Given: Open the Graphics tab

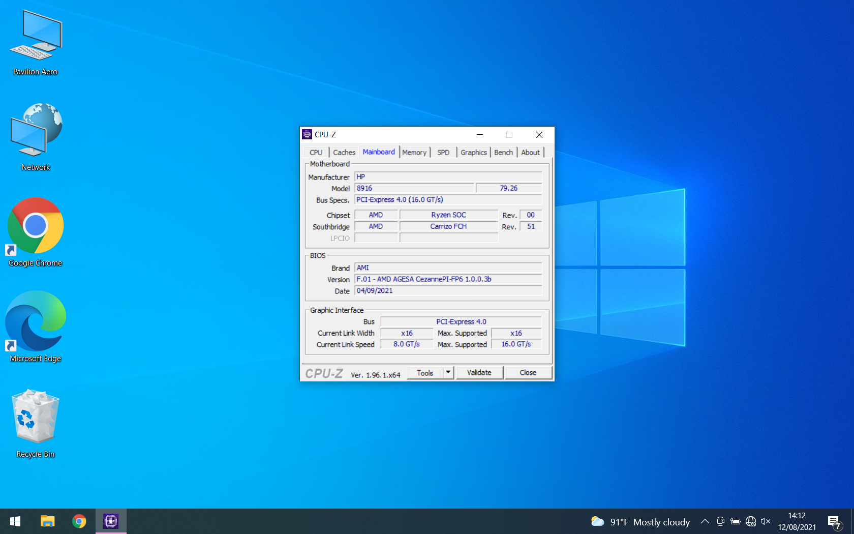Looking at the screenshot, I should [x=474, y=153].
